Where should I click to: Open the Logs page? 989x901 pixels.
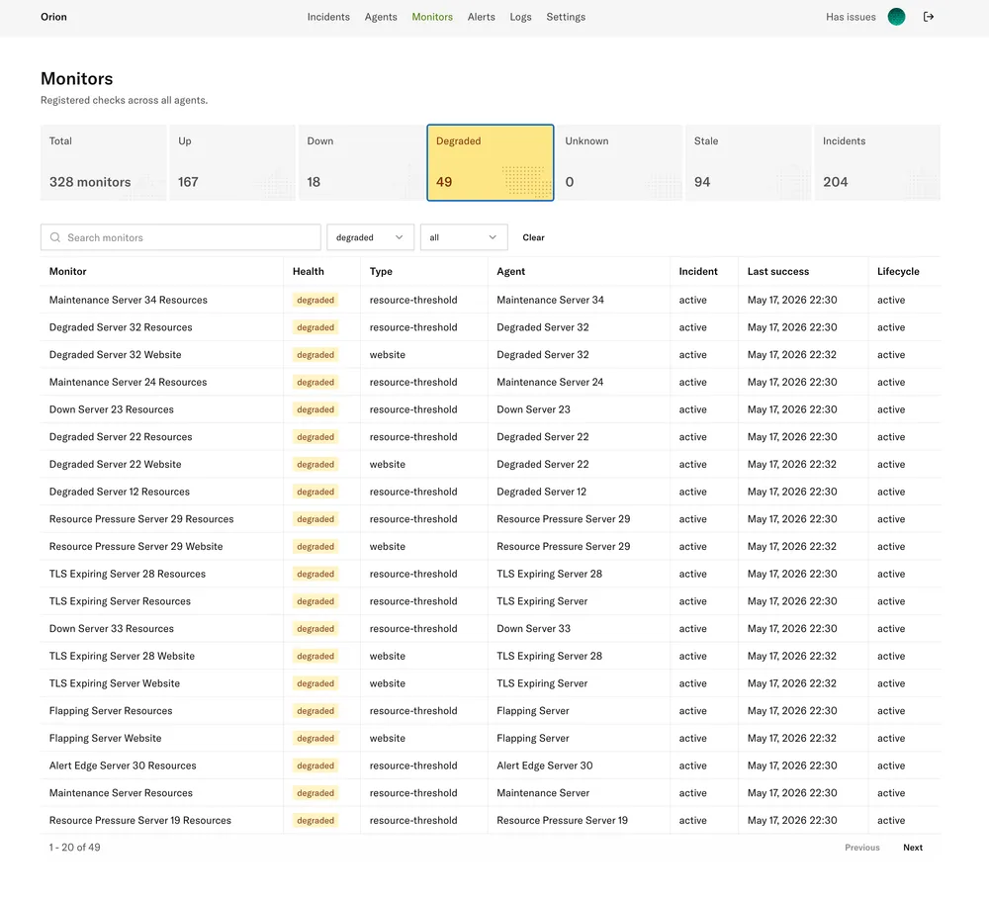pos(520,17)
